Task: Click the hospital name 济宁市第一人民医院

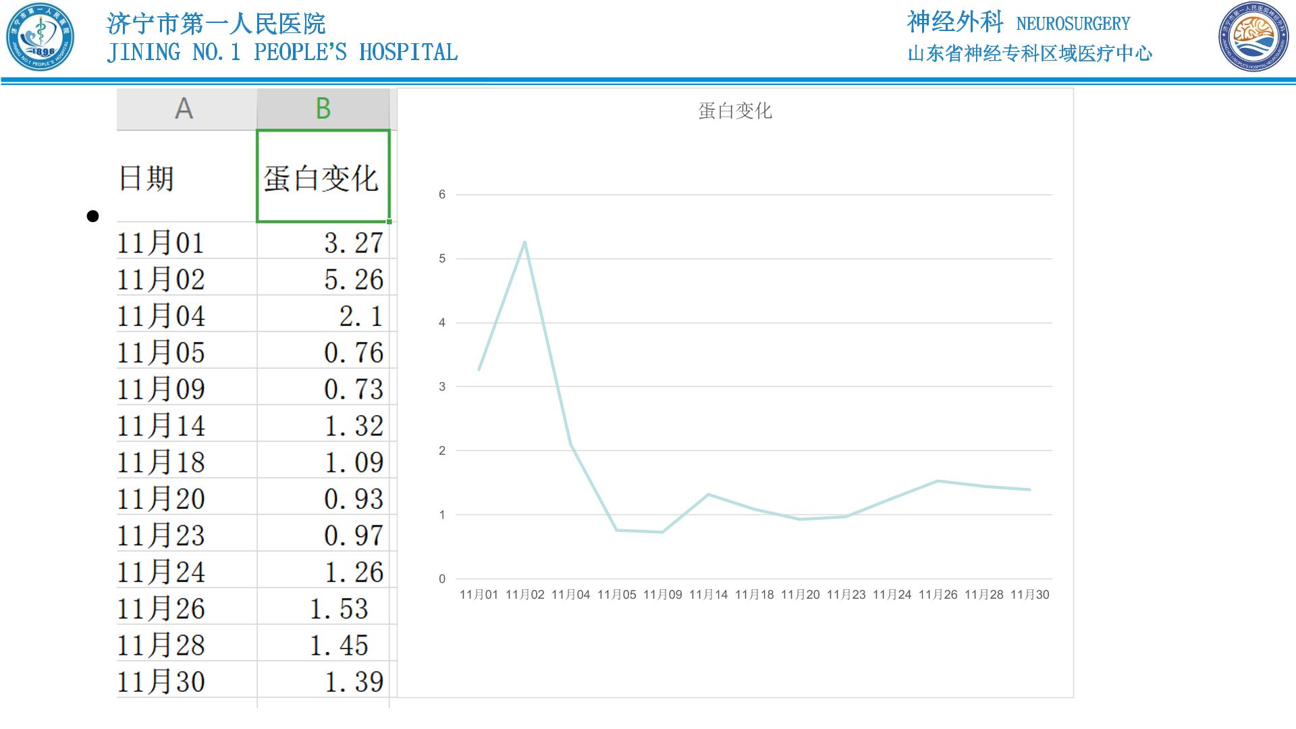Action: (x=216, y=24)
